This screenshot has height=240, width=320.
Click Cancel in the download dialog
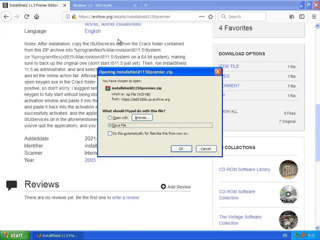tap(206, 149)
